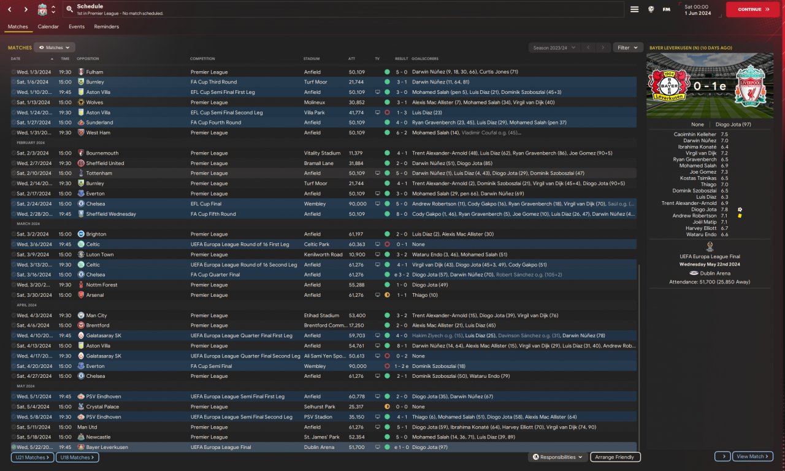Click the Schedule search bar
Viewport: 785px width, 471px height.
(x=343, y=9)
